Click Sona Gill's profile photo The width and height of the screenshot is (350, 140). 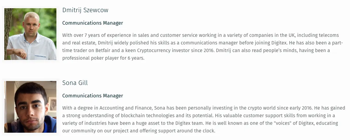point(30,107)
